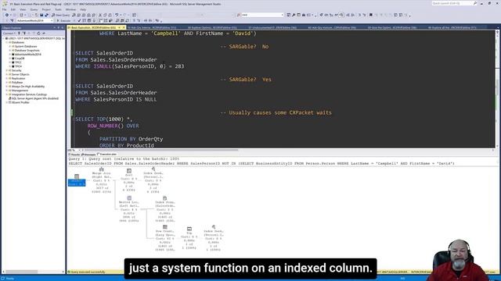The height and width of the screenshot is (281, 501).
Task: Click the Cut scissors toolbar icon
Action: 100,15
